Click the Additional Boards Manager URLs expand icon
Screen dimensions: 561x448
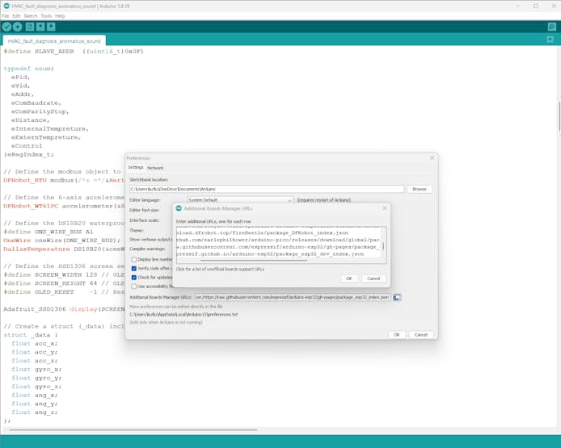coord(397,297)
